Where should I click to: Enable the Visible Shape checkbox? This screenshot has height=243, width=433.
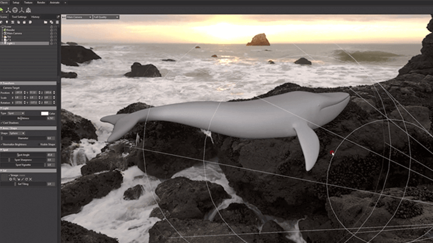click(x=38, y=145)
